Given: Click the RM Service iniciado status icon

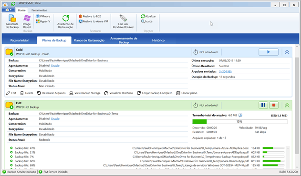Looking at the screenshot, I should [41, 172].
